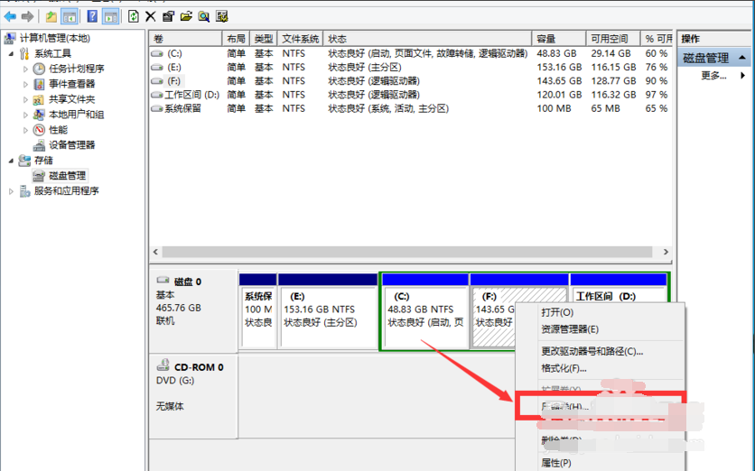Image resolution: width=755 pixels, height=471 pixels.
Task: Collapse the 存储 tree node
Action: 11,161
